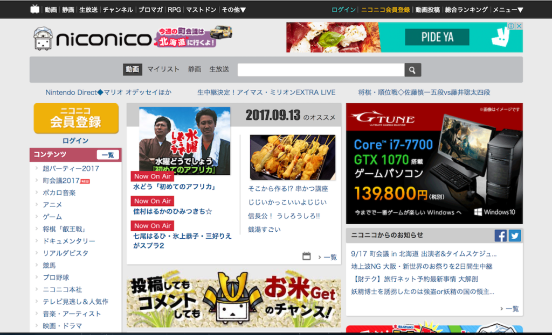Click the 北海道 町会議 banner beside logo
The height and width of the screenshot is (335, 552).
[x=193, y=37]
